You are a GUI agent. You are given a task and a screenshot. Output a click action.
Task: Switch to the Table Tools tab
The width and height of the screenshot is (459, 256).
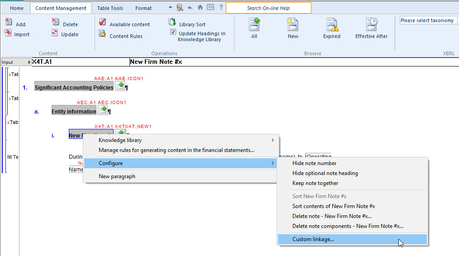click(110, 8)
